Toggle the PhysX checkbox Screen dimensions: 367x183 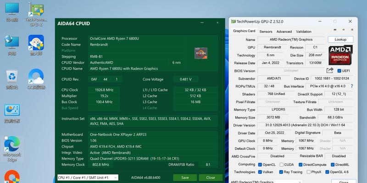coord(308,172)
